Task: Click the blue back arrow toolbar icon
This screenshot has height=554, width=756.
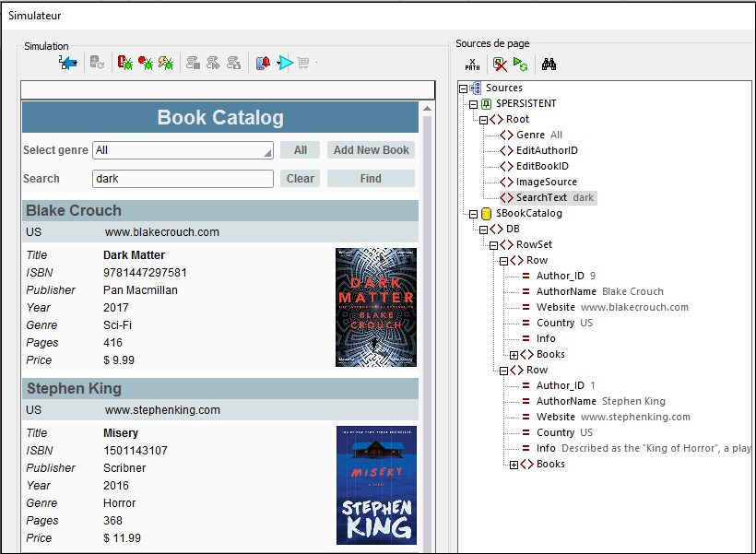Action: 67,63
